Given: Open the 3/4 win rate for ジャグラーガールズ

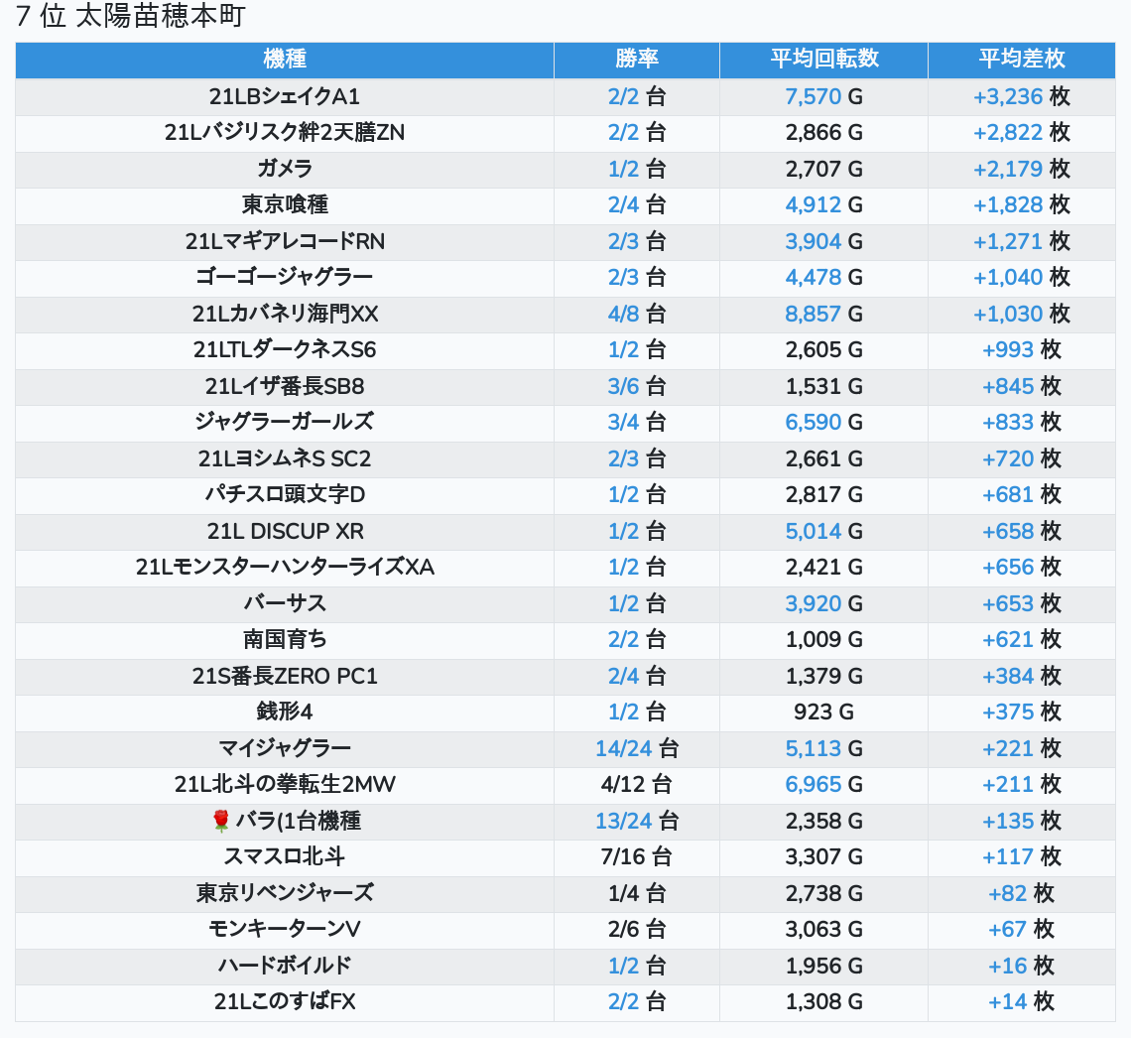Looking at the screenshot, I should coord(623,422).
